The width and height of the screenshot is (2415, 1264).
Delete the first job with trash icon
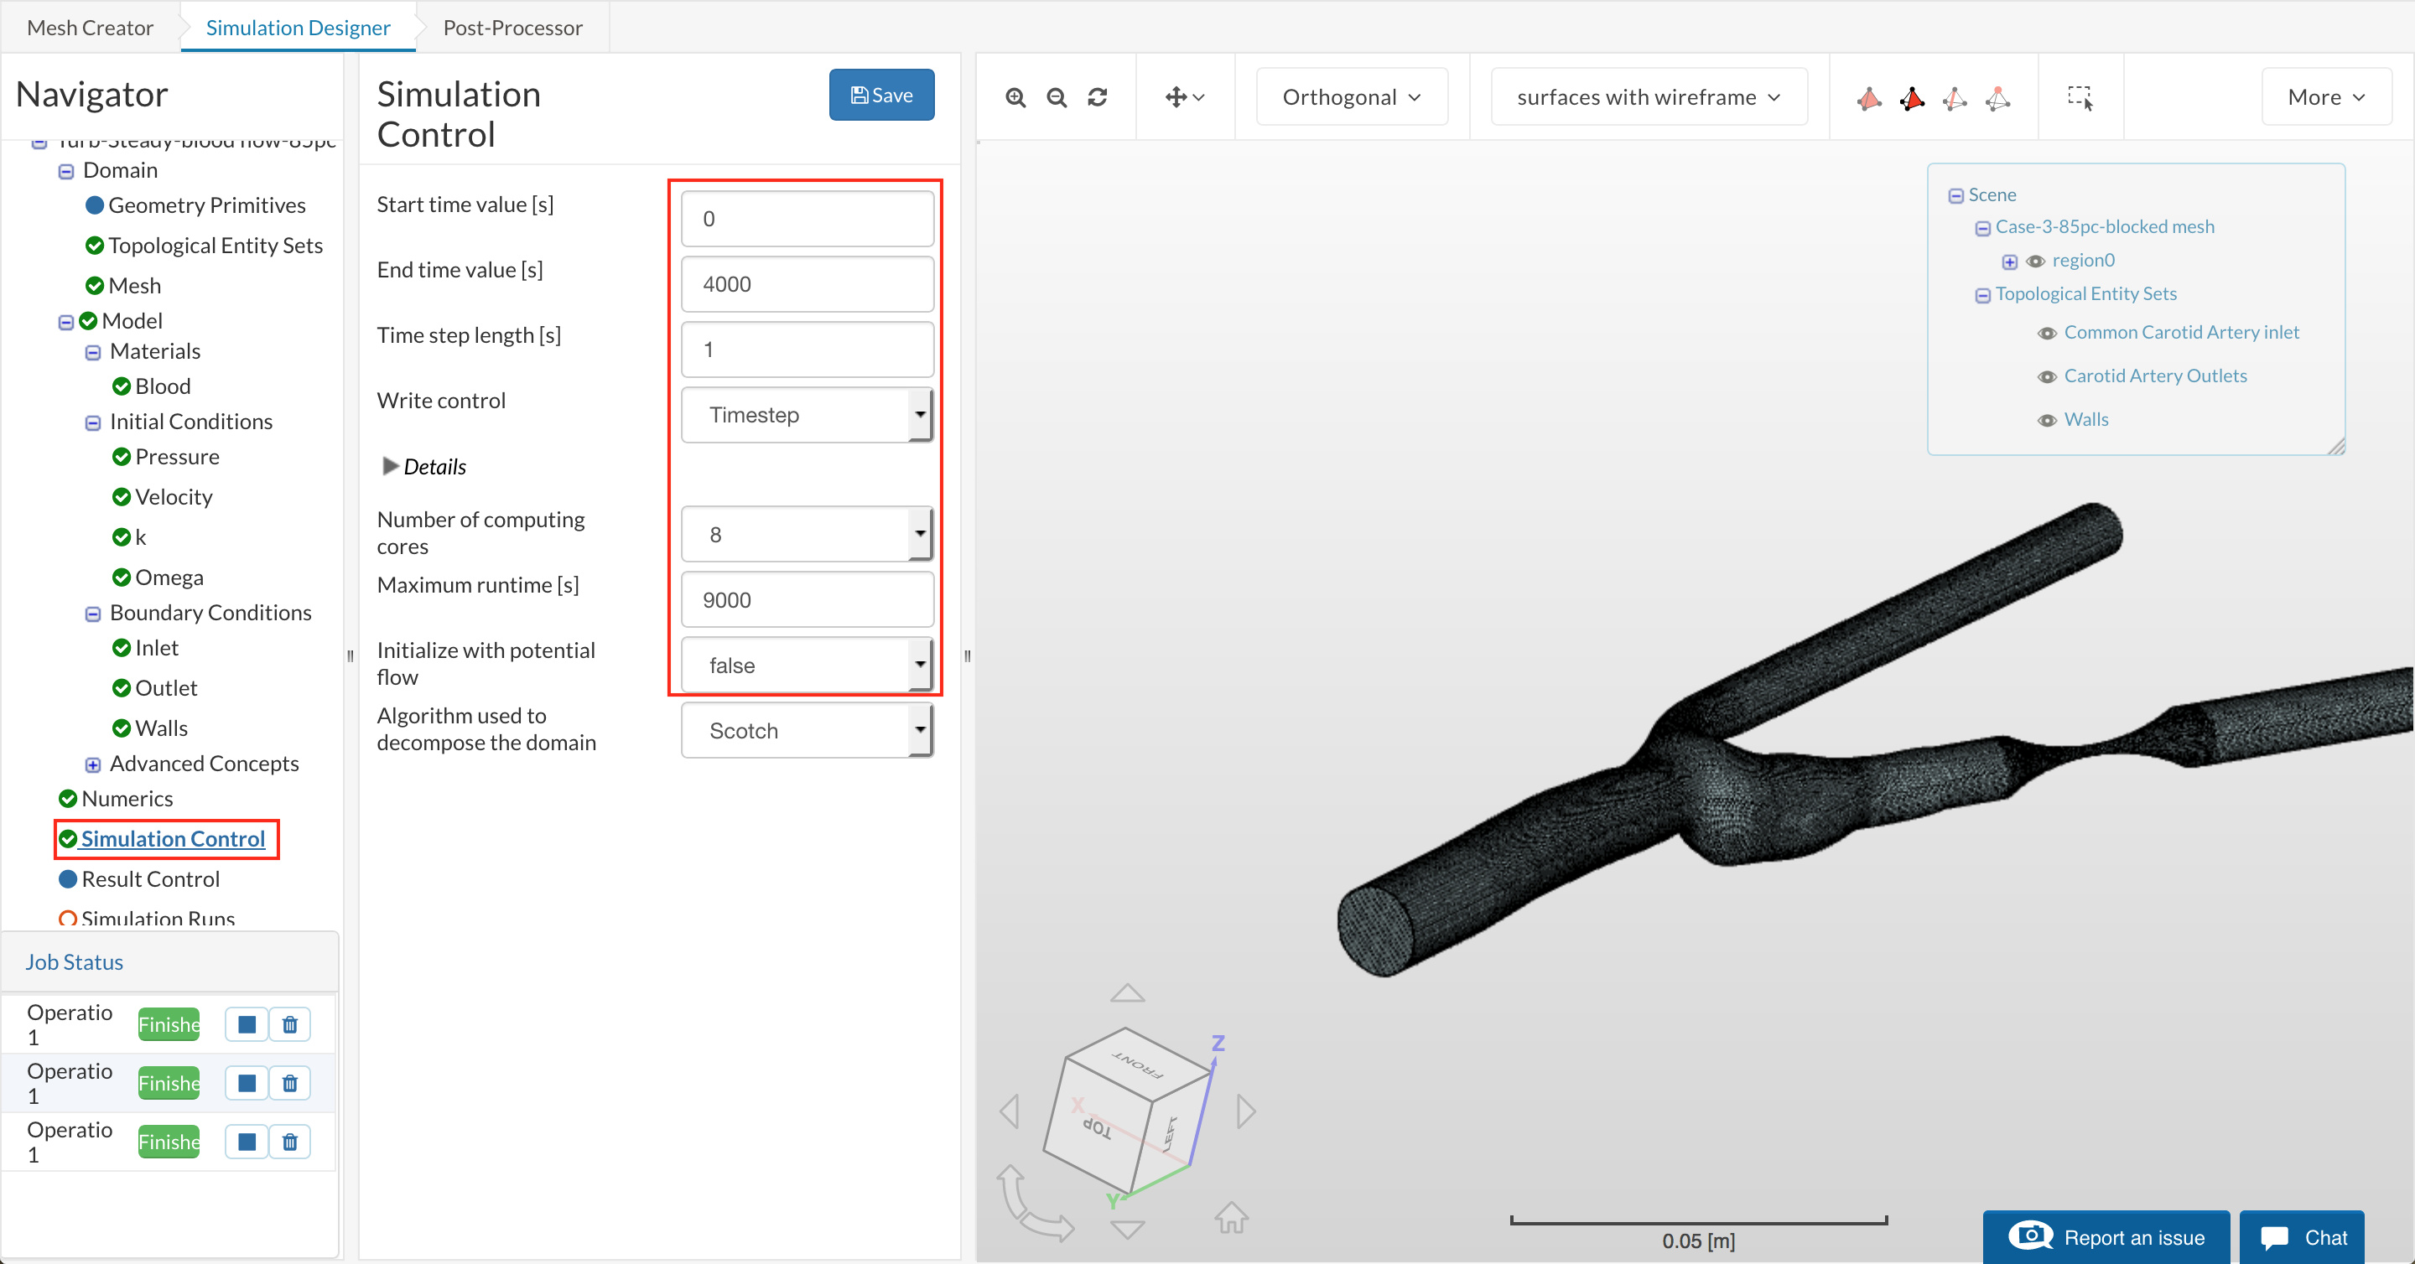(289, 1024)
